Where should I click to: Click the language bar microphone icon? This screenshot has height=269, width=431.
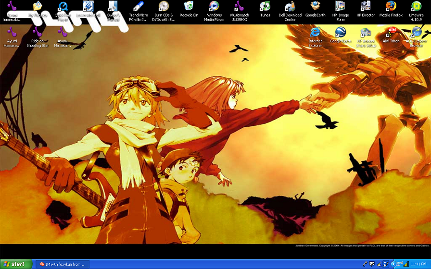(365, 264)
